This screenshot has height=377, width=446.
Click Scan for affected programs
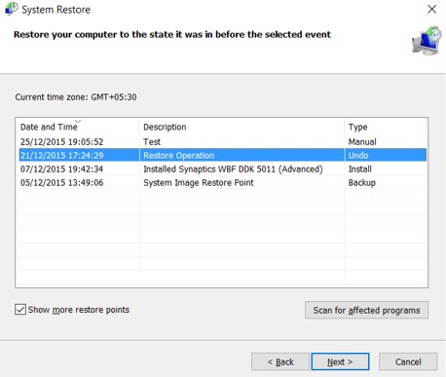pyautogui.click(x=366, y=310)
